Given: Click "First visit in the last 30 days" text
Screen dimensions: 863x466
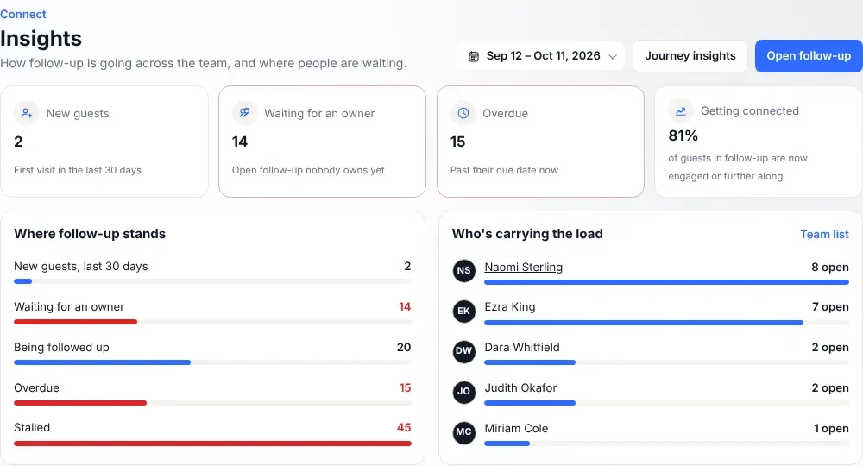Looking at the screenshot, I should [x=78, y=170].
